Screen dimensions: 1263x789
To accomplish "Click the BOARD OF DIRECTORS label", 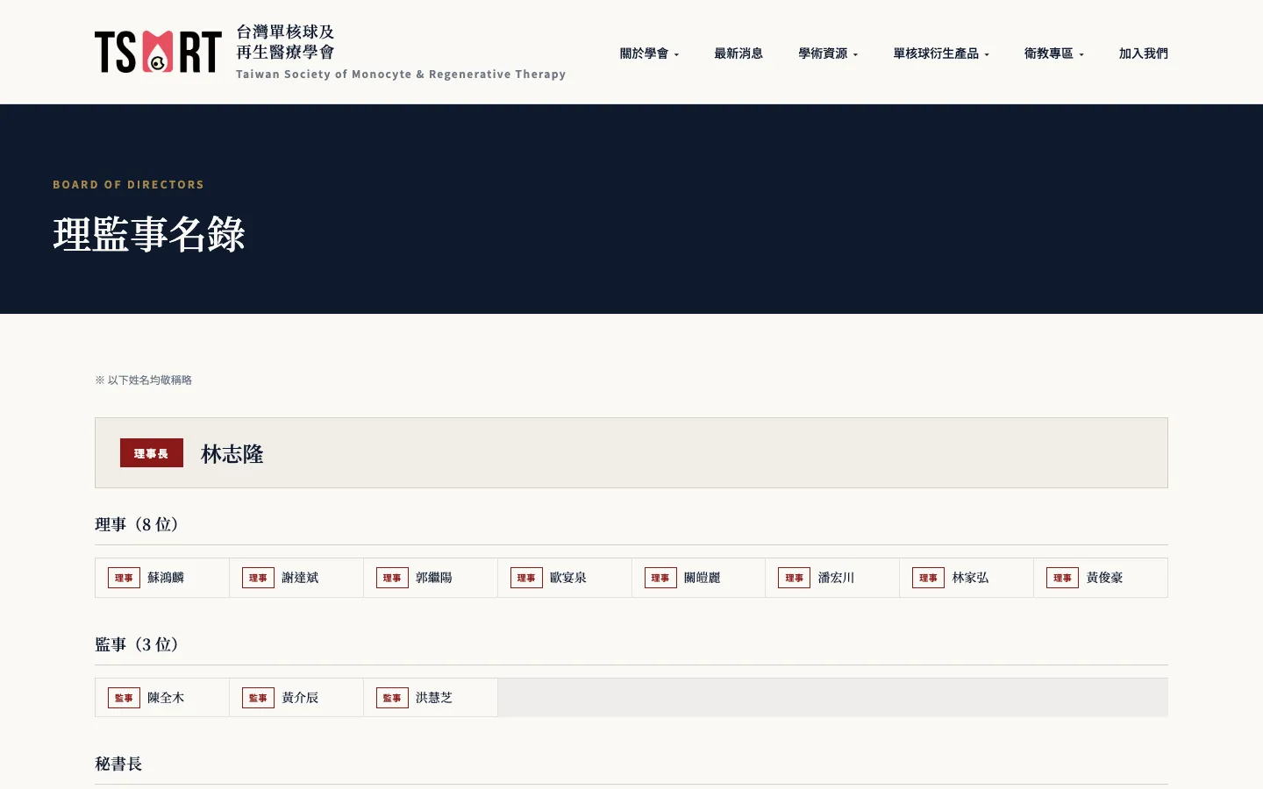I will (128, 185).
